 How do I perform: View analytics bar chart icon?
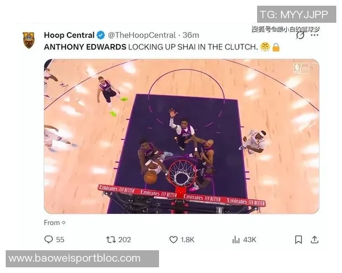pos(236,239)
